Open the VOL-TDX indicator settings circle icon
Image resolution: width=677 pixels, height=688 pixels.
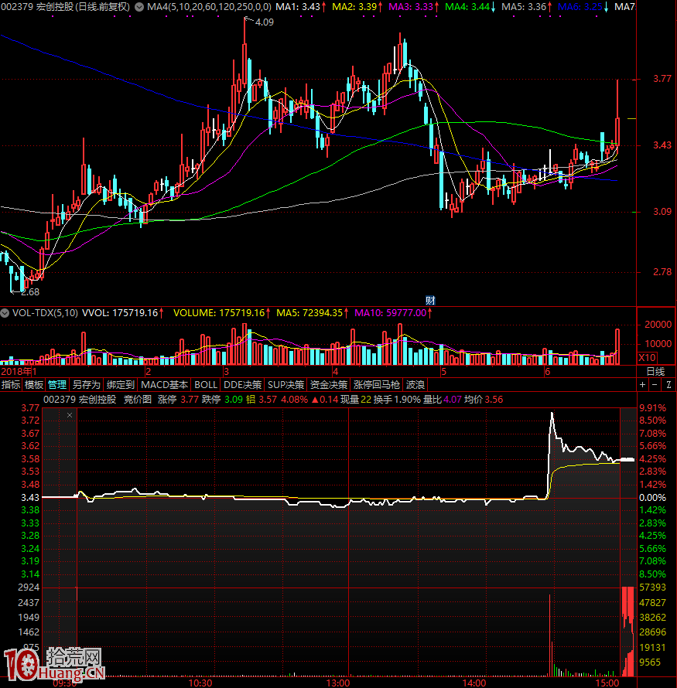click(5, 313)
